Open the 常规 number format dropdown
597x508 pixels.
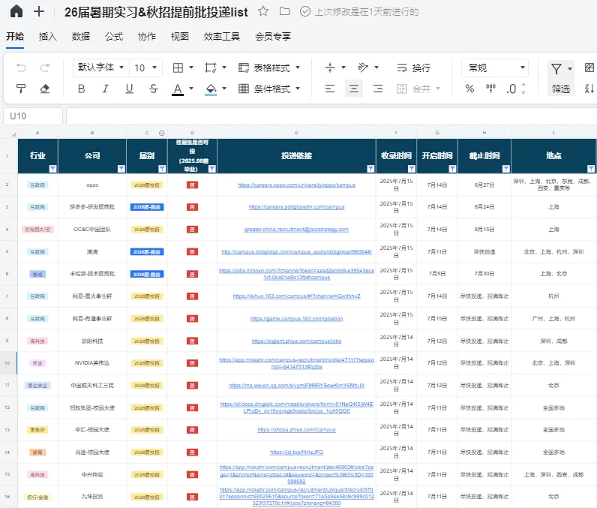(495, 68)
